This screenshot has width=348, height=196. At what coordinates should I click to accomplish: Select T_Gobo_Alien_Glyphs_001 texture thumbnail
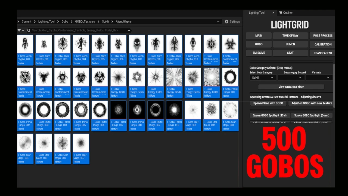[25, 44]
